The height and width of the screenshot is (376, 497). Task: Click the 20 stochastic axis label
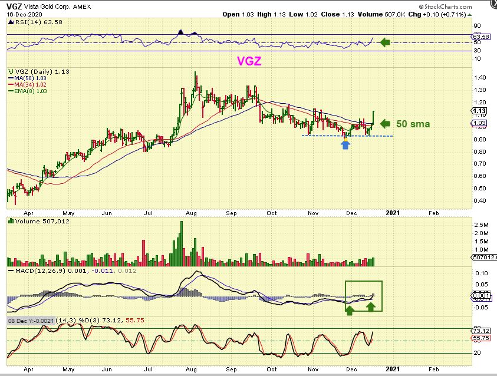coord(477,352)
